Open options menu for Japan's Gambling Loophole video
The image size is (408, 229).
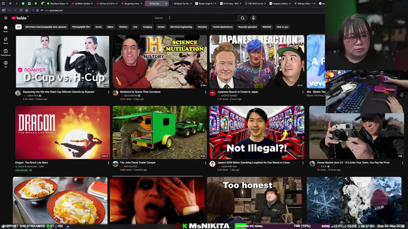pyautogui.click(x=303, y=163)
